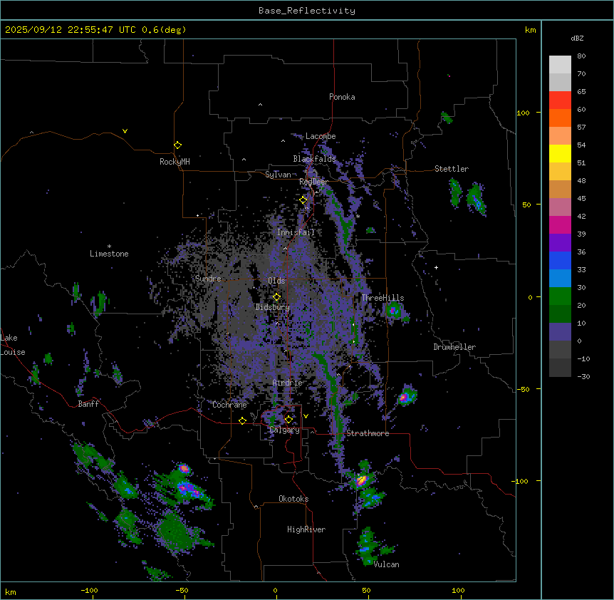This screenshot has height=600, width=614.
Task: Click the -100 tick on bottom axis
Action: [89, 590]
